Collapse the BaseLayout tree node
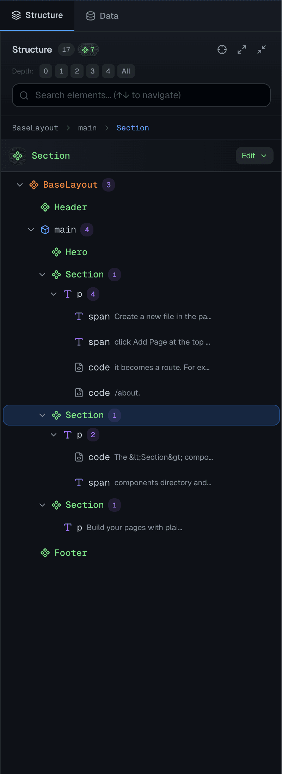Screen dimensions: 282x774 (20, 184)
